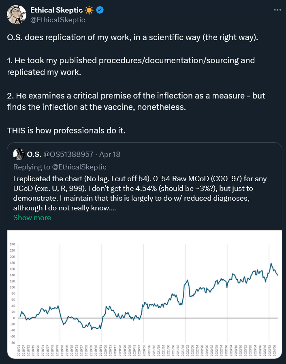286x364 pixels.
Task: Click the 240 label on the chart's y-axis
Action: pos(12,244)
